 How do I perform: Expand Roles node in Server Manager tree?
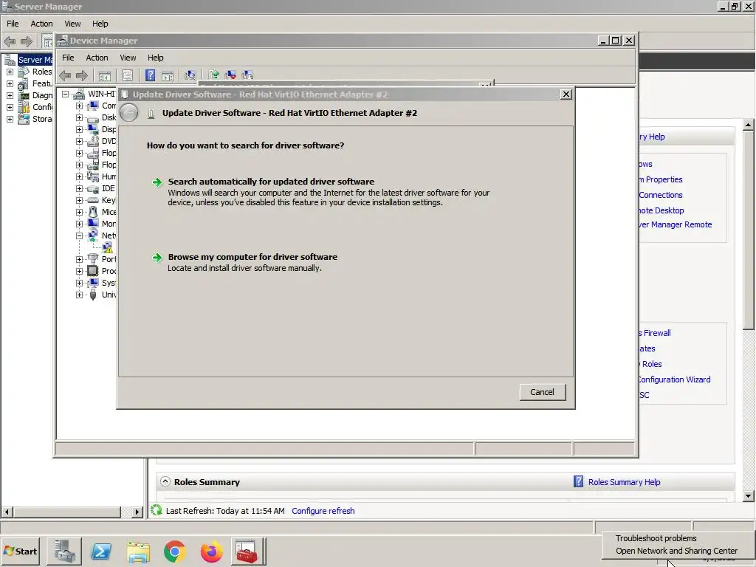click(x=10, y=72)
